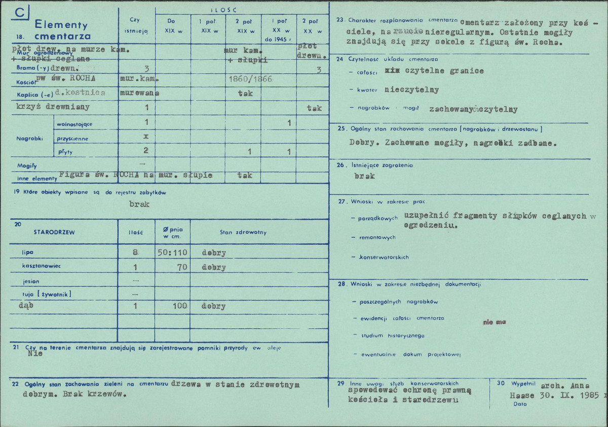Click the date '1860/1866'
The height and width of the screenshot is (427, 608).
coord(250,78)
